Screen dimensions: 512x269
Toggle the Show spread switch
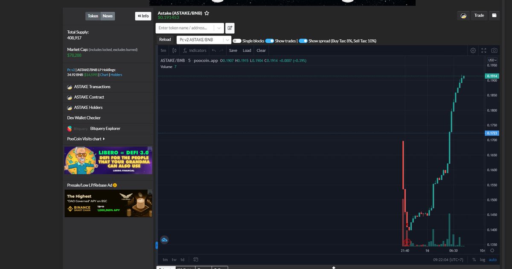tap(303, 41)
